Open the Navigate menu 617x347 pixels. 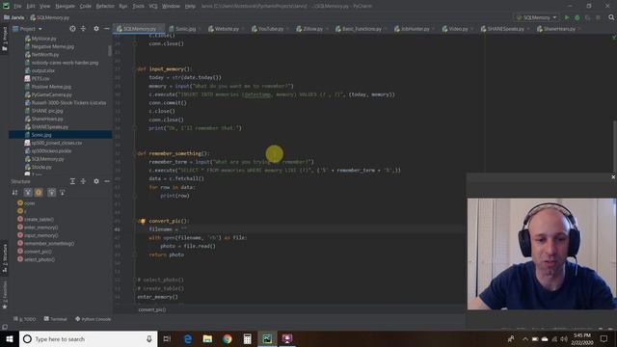(x=65, y=6)
